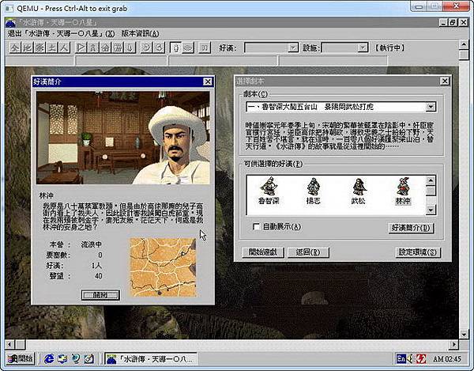The height and width of the screenshot is (371, 474).
Task: Click the red tray icon beside the clock
Action: coord(421,359)
